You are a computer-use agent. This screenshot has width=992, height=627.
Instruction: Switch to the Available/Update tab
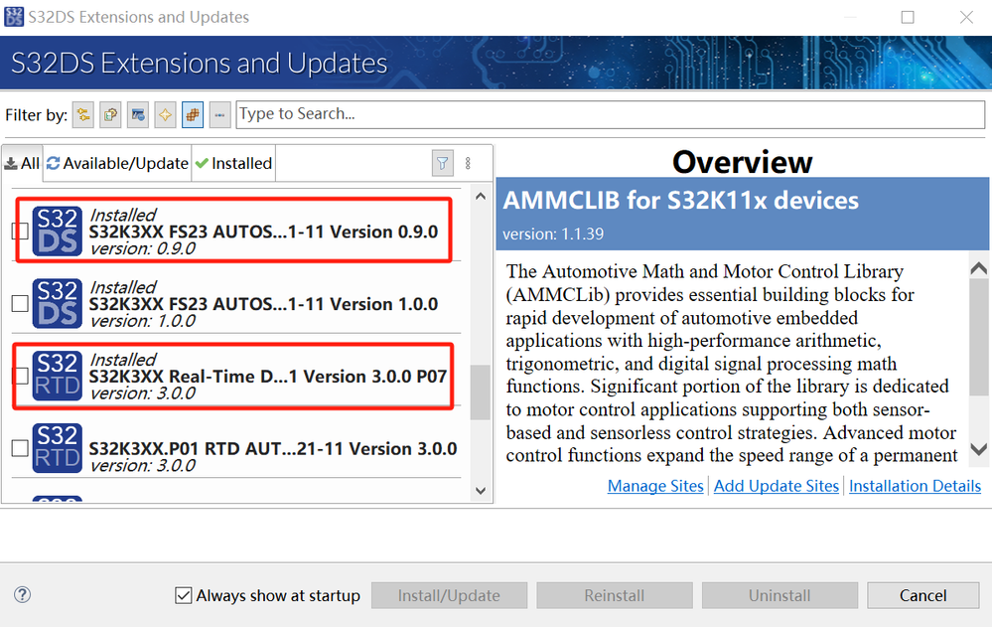pyautogui.click(x=118, y=163)
